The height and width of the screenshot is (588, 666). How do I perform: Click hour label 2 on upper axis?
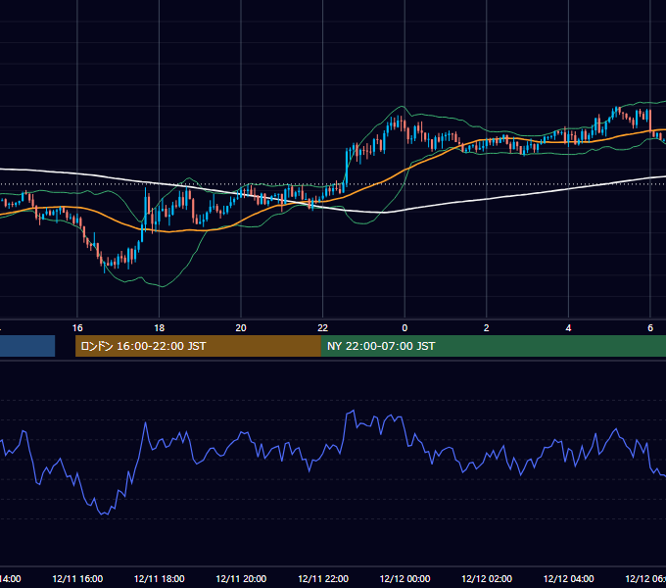[487, 328]
